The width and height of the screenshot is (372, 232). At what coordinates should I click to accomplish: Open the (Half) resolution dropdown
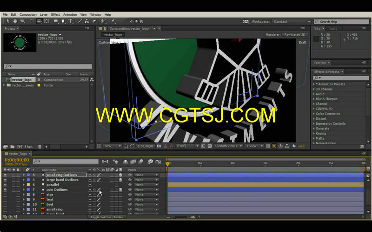[187, 146]
